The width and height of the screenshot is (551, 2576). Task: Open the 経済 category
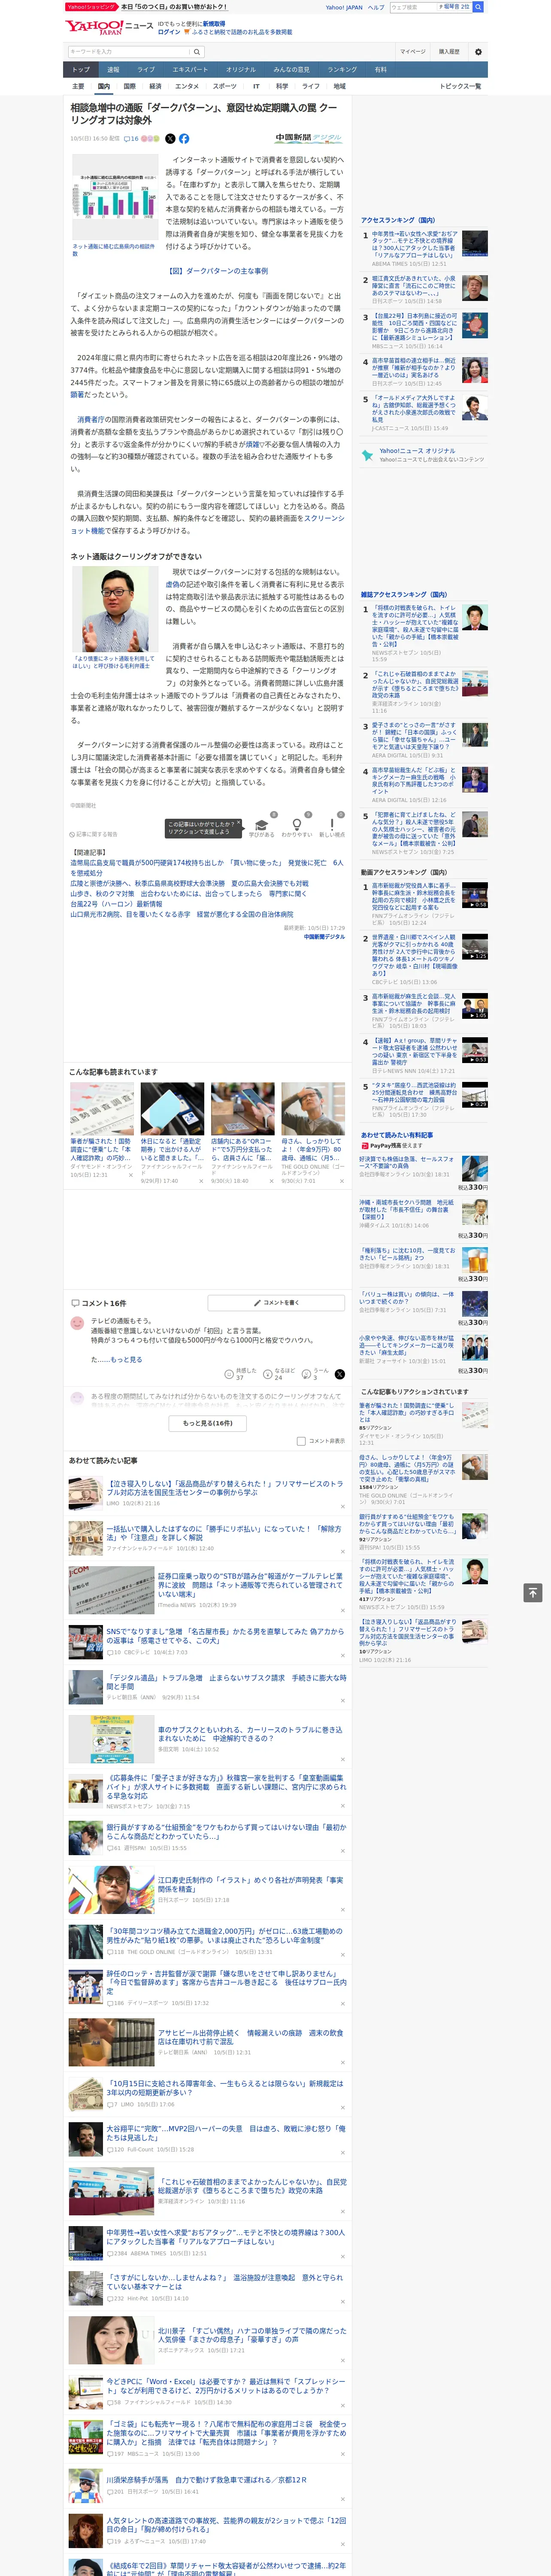click(x=155, y=86)
